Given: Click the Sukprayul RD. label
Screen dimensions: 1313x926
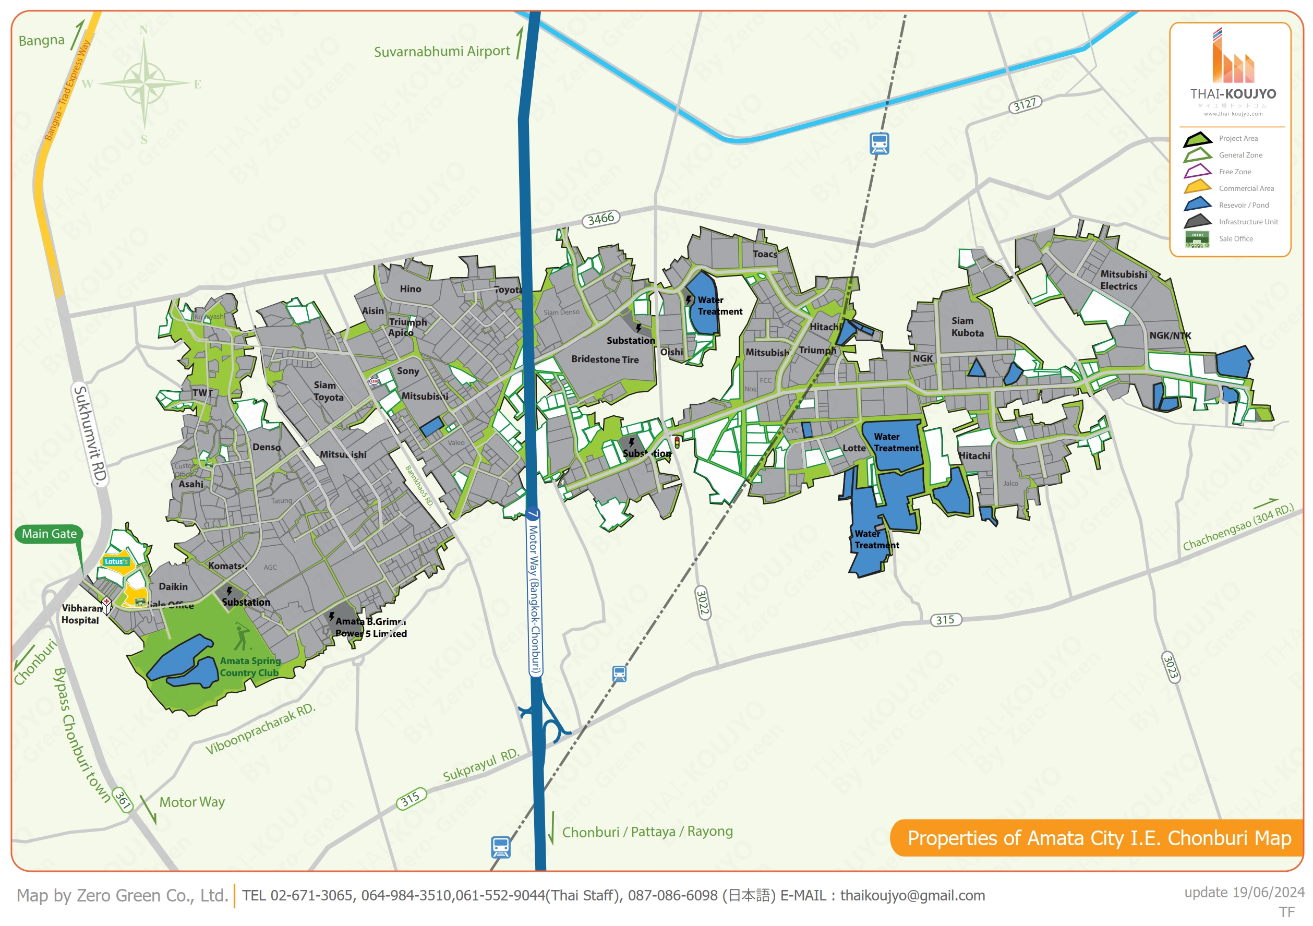Looking at the screenshot, I should [481, 765].
